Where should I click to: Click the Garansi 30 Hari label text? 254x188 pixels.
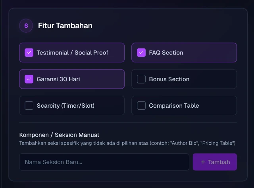(58, 79)
